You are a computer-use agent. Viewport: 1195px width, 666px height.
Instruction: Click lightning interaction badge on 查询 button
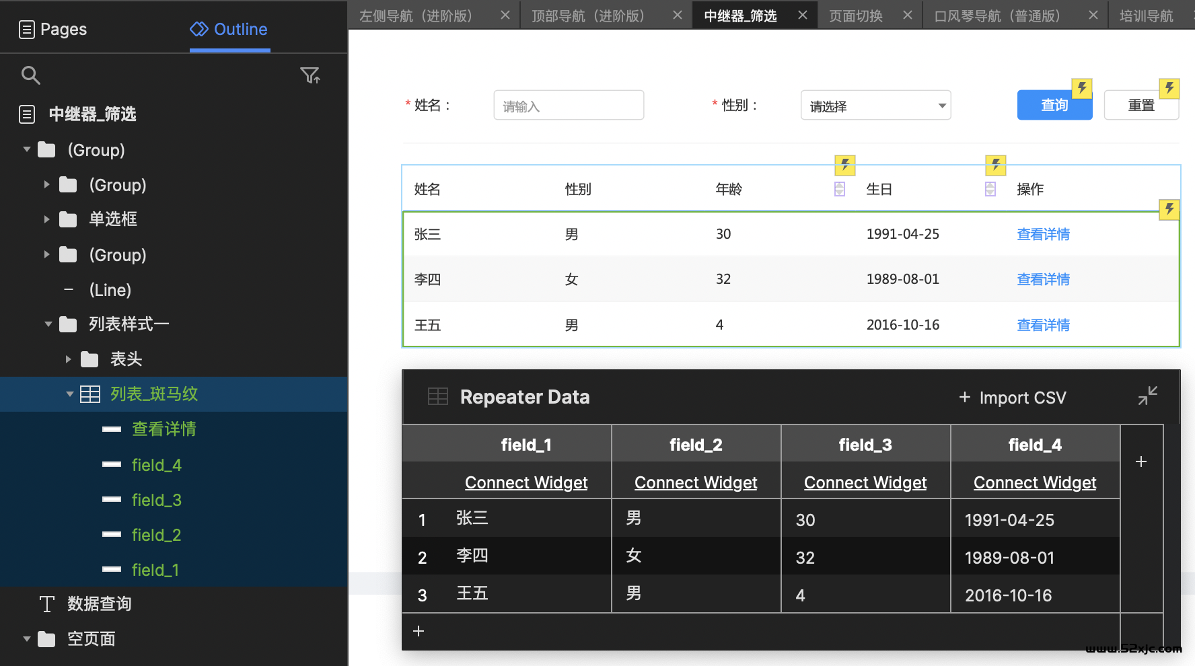(1082, 88)
